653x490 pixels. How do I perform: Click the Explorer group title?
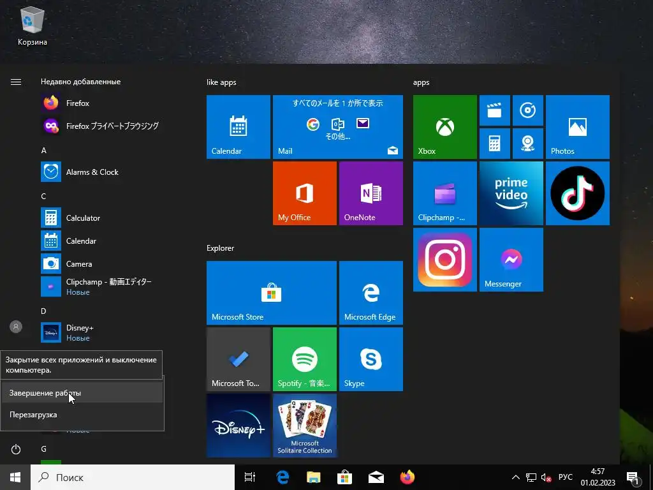(x=220, y=248)
